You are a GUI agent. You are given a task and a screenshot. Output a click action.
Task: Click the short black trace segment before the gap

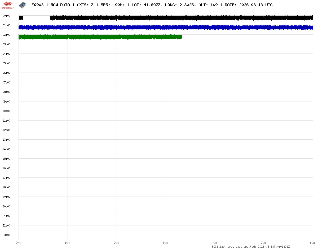coord(21,18)
